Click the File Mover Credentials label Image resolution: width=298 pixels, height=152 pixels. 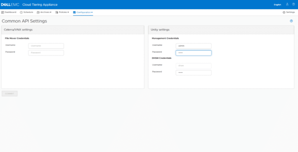pos(17,38)
